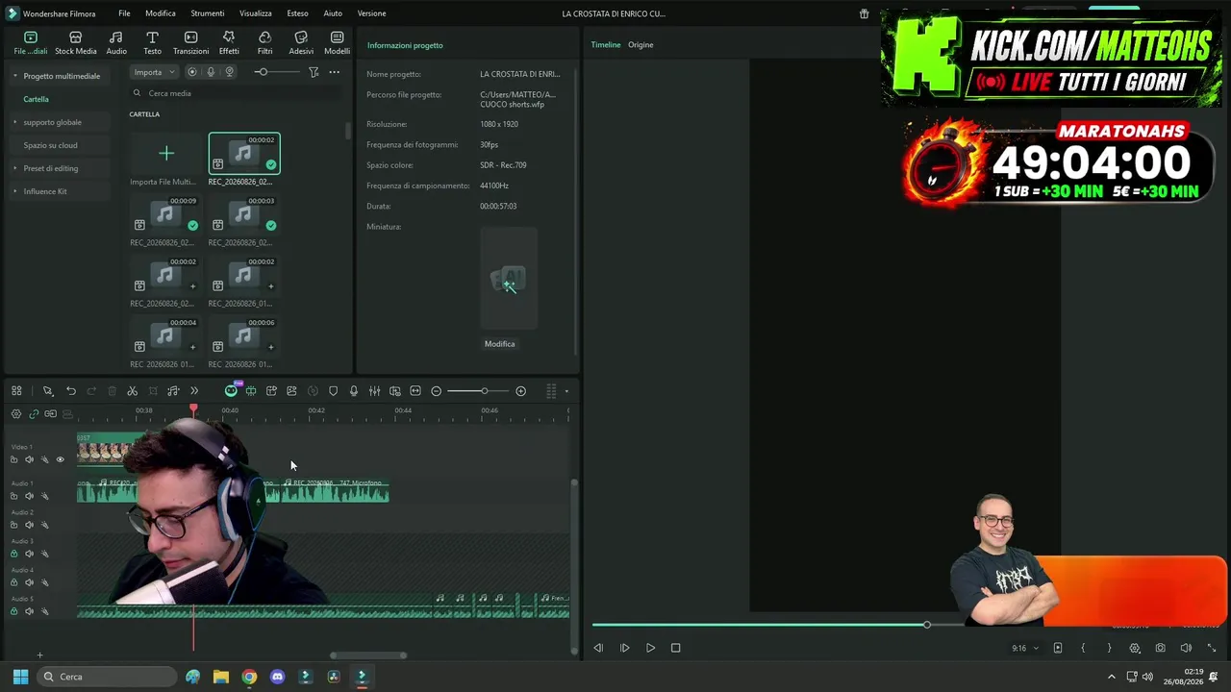
Task: Open the Modelli templates tab
Action: click(337, 43)
